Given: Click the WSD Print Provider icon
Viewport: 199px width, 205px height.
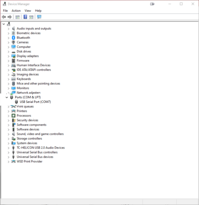Looking at the screenshot, I should (x=13, y=161).
